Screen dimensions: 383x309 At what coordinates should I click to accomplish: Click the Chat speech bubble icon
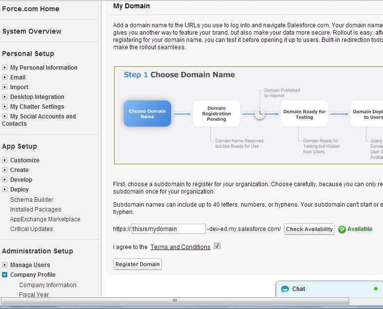[285, 289]
